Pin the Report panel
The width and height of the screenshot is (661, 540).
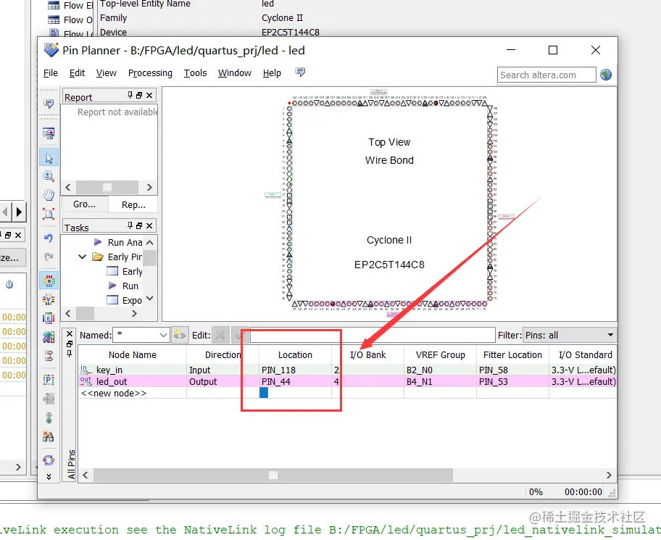(130, 95)
